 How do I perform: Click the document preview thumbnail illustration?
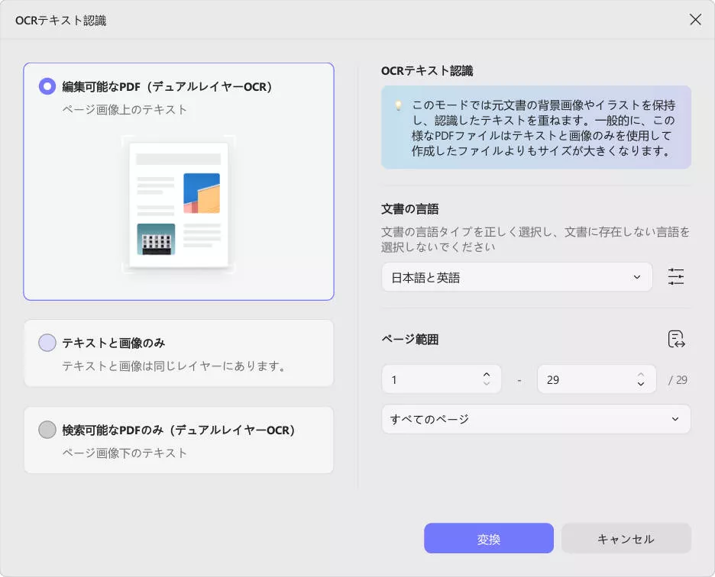click(179, 205)
